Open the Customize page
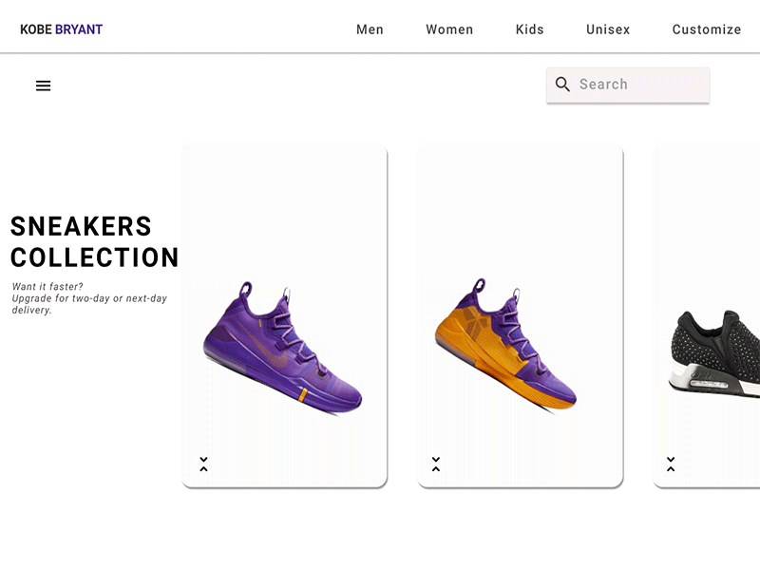This screenshot has width=760, height=570. pos(707,29)
